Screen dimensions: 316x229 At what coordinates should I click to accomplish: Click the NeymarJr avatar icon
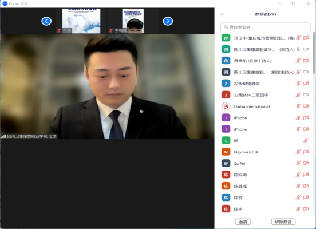pyautogui.click(x=226, y=152)
